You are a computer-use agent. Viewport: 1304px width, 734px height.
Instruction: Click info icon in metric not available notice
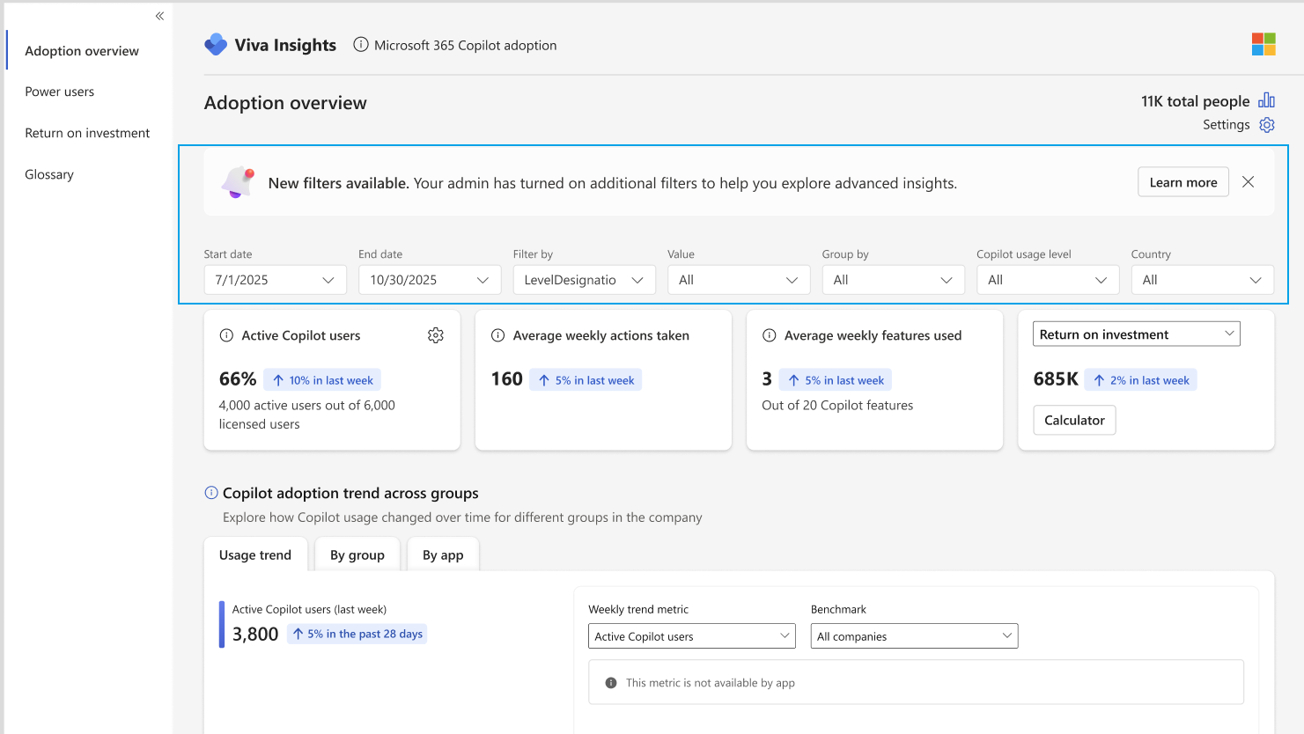click(x=611, y=683)
